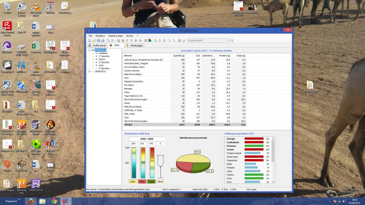365x205 pixels.
Task: Open the Gestione dieta menu
Action: click(x=115, y=35)
